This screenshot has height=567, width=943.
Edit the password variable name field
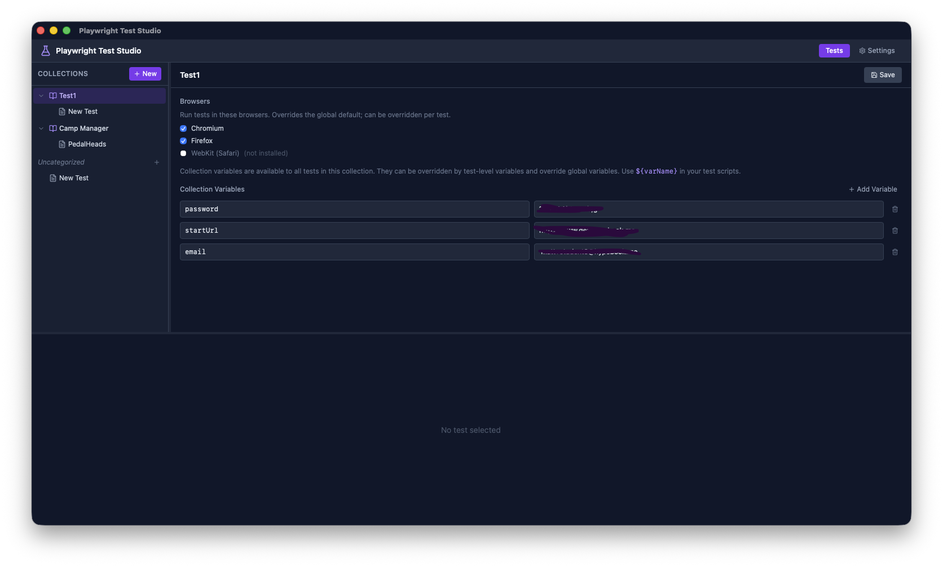[x=355, y=209]
